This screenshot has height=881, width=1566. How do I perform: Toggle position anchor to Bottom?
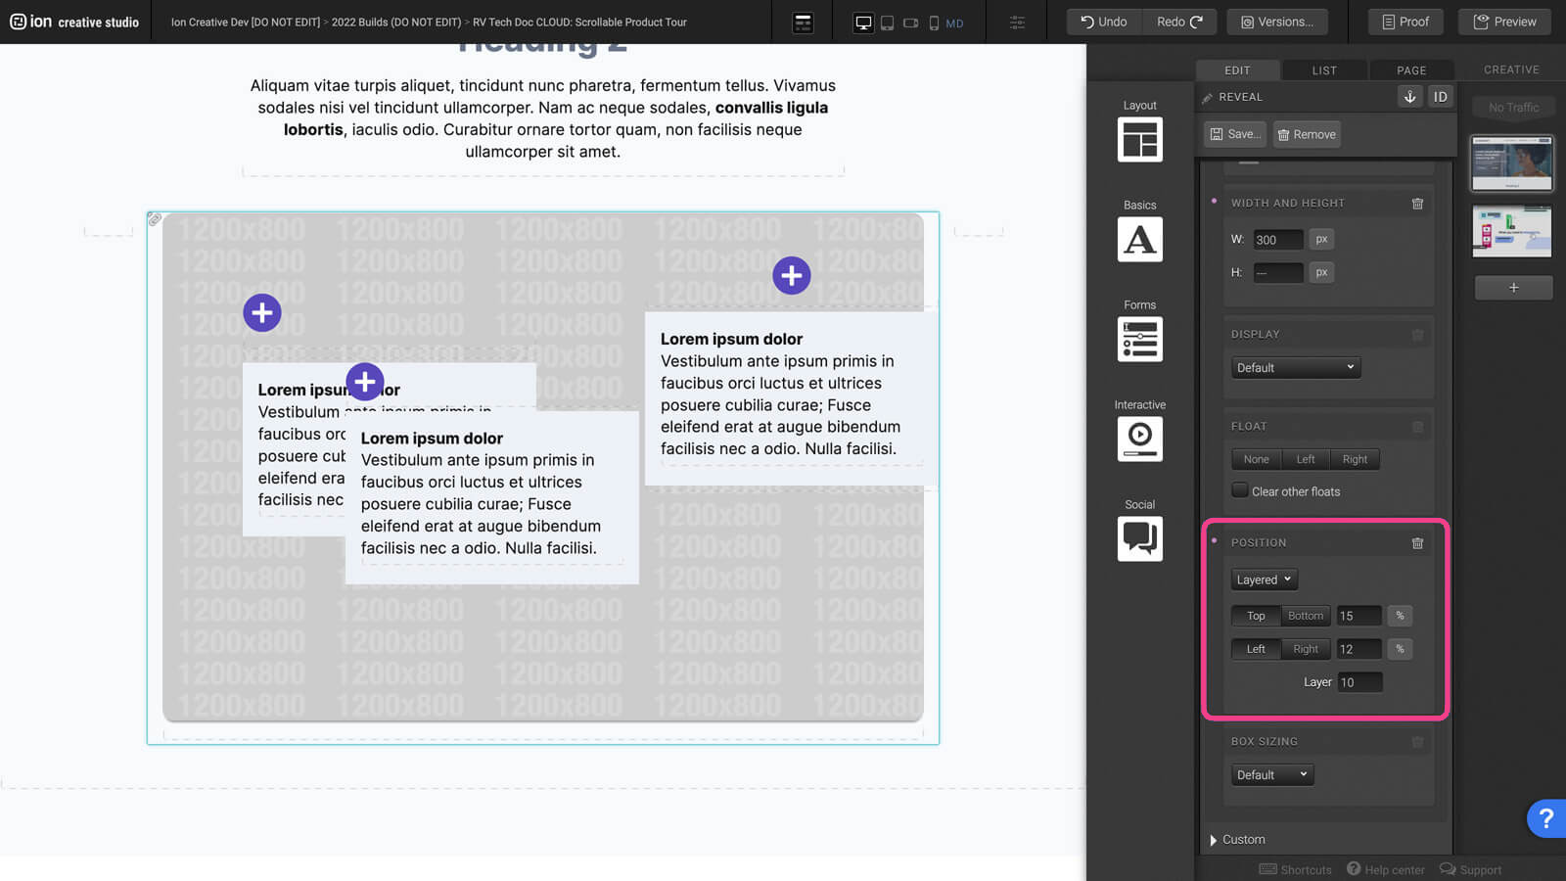1305,616
